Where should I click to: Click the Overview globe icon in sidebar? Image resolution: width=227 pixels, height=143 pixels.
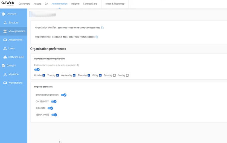tap(3, 14)
